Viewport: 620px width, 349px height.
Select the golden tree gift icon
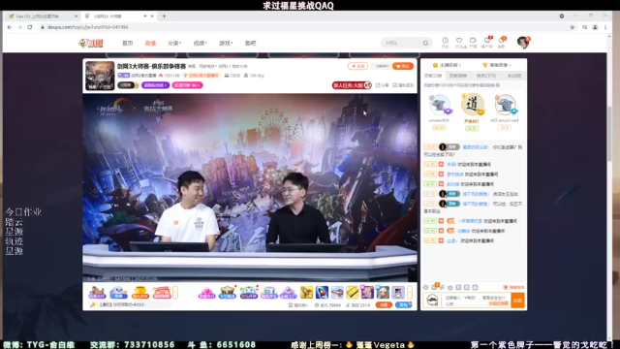(306, 293)
